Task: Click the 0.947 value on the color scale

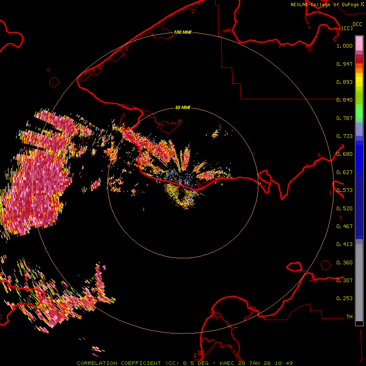Action: 344,64
